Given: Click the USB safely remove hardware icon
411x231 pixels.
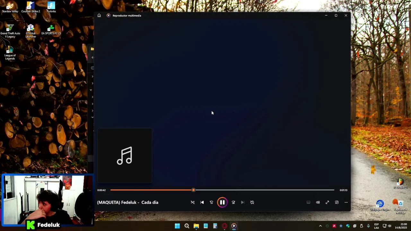Looking at the screenshot, I should click(x=362, y=226).
